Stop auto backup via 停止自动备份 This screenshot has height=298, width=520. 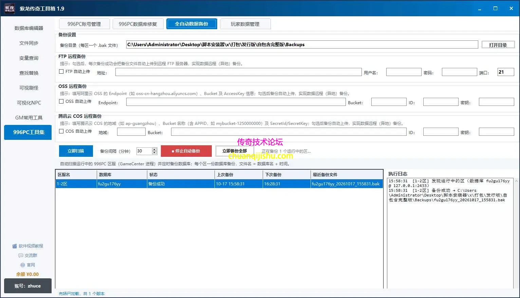[186, 151]
